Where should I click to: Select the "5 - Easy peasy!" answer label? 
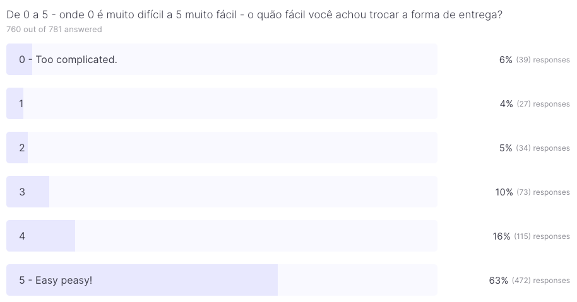[x=56, y=280]
